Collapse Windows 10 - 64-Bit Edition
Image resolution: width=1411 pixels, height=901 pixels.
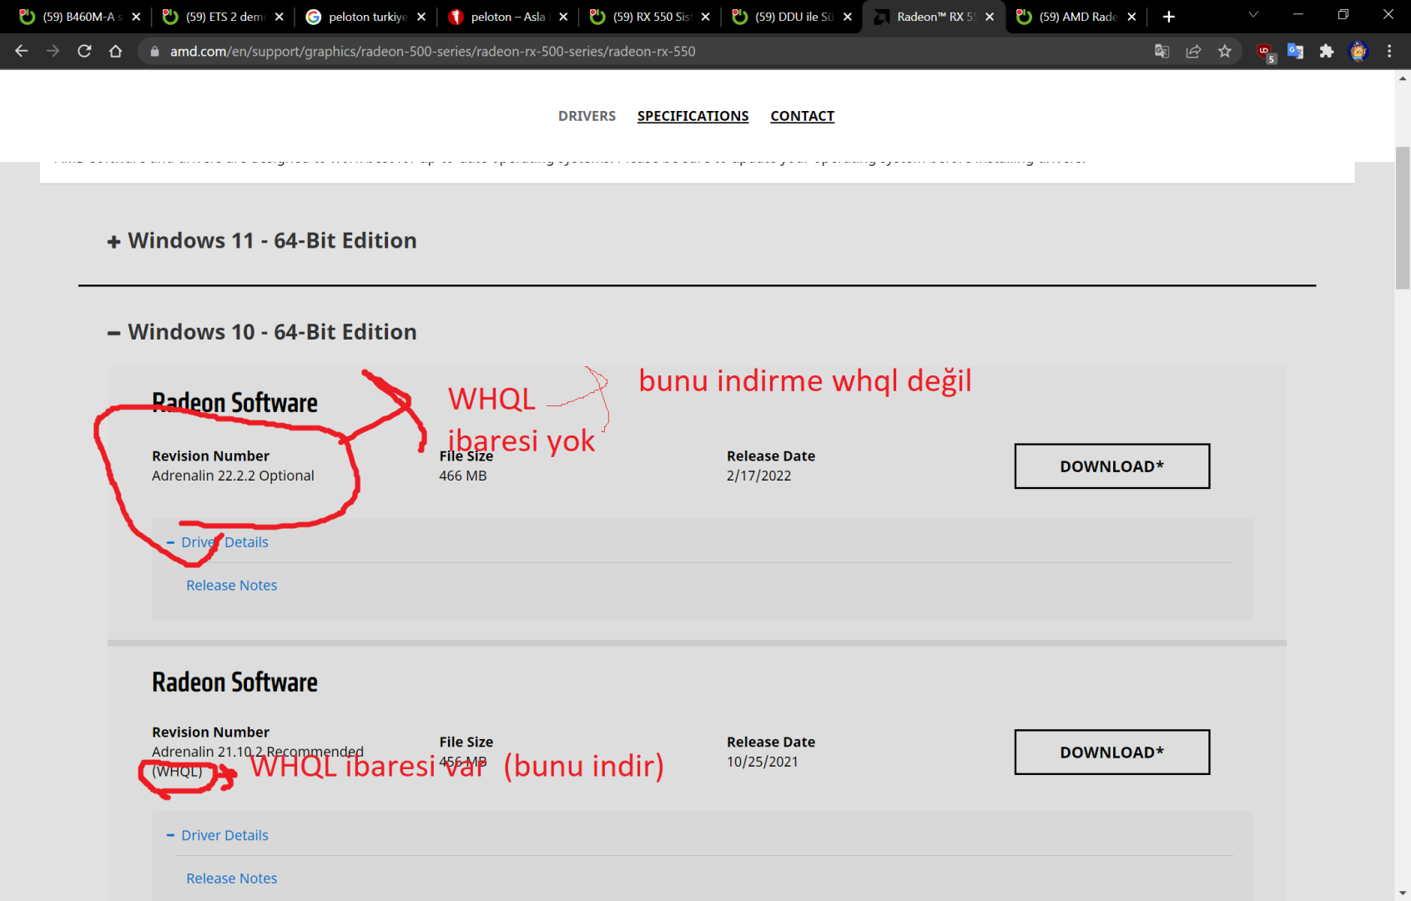262,332
